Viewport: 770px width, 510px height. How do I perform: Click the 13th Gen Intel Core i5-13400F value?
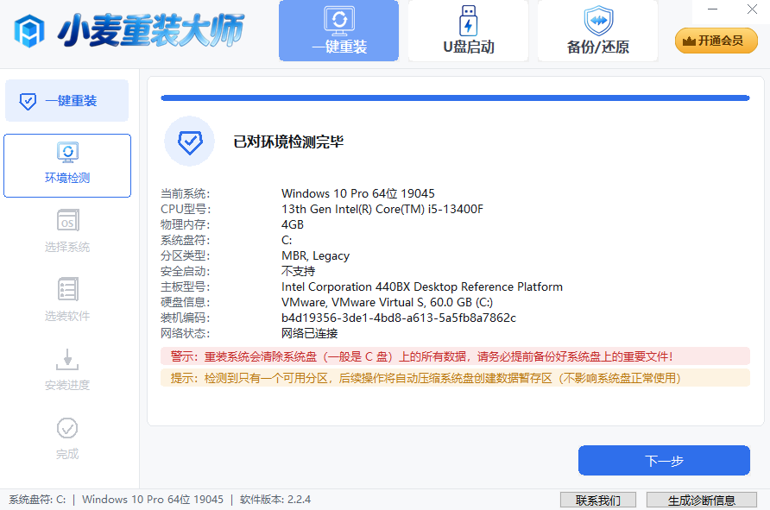click(x=382, y=209)
